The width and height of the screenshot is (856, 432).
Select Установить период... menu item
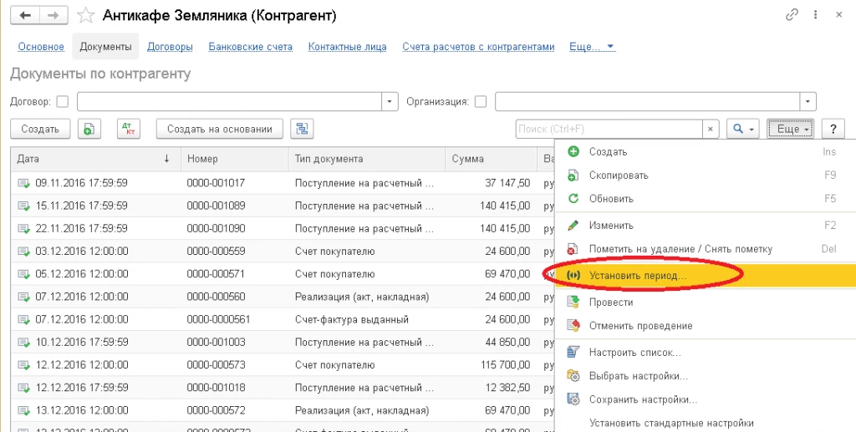tap(705, 276)
